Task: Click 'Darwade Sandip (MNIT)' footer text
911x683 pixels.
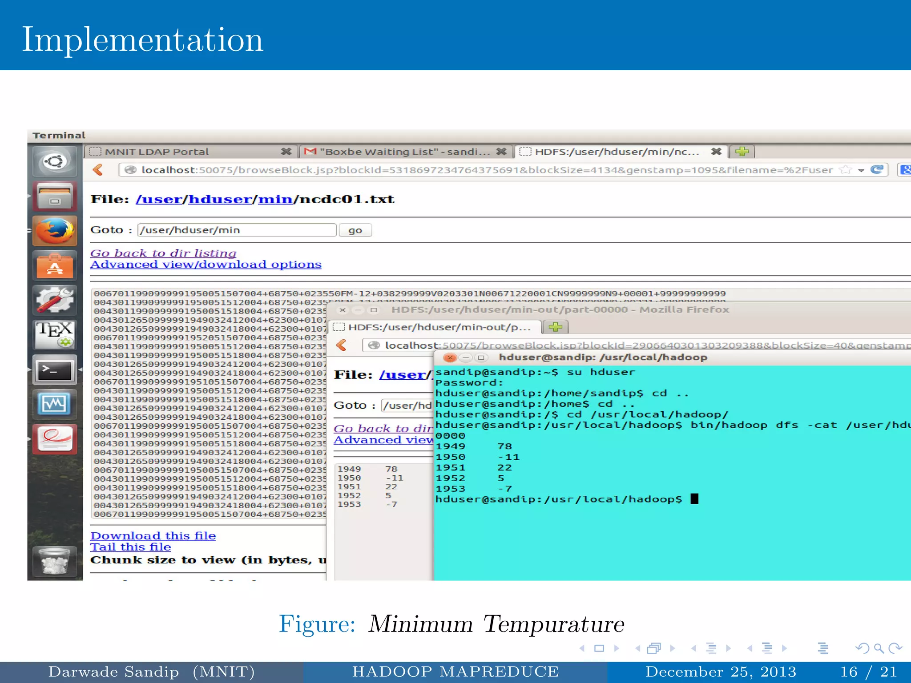Action: [x=152, y=672]
